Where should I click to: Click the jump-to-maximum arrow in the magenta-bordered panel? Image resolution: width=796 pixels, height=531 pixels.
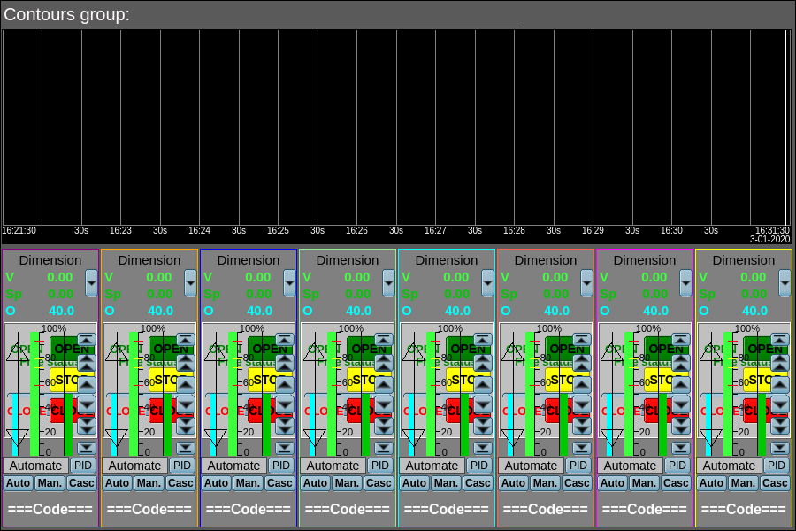[680, 340]
